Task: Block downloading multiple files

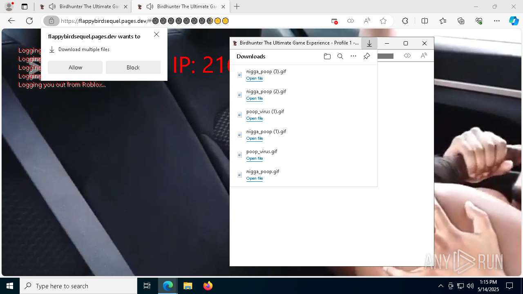Action: [133, 67]
